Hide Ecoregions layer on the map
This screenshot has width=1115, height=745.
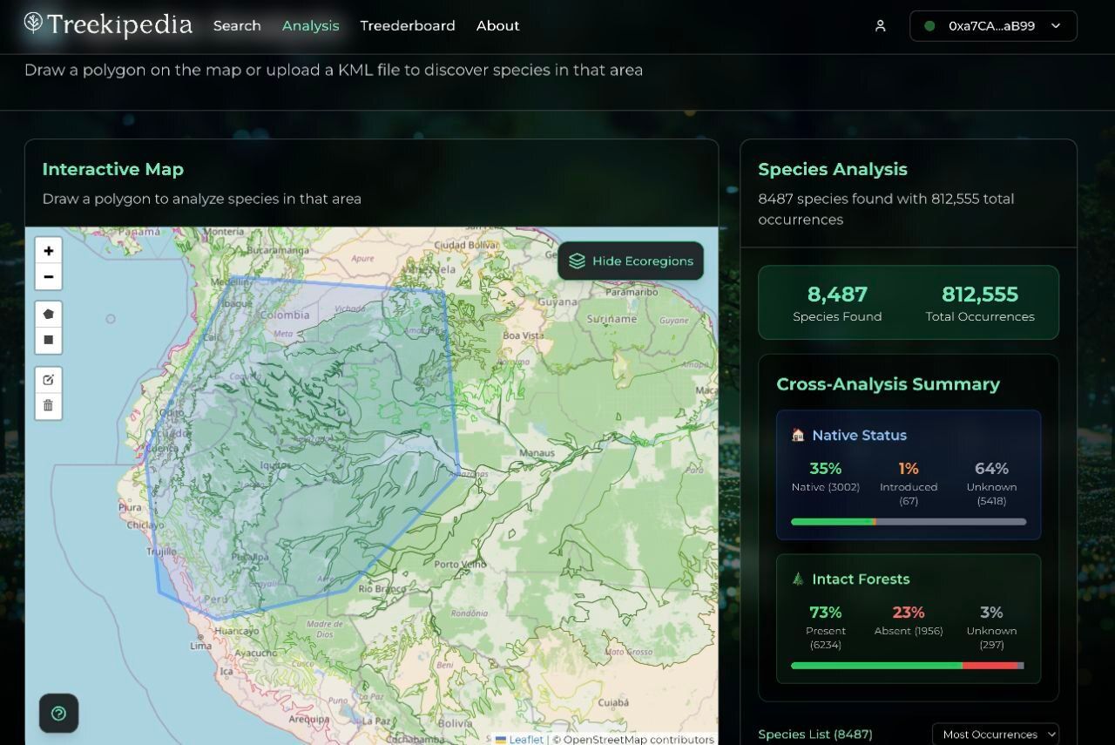point(631,261)
